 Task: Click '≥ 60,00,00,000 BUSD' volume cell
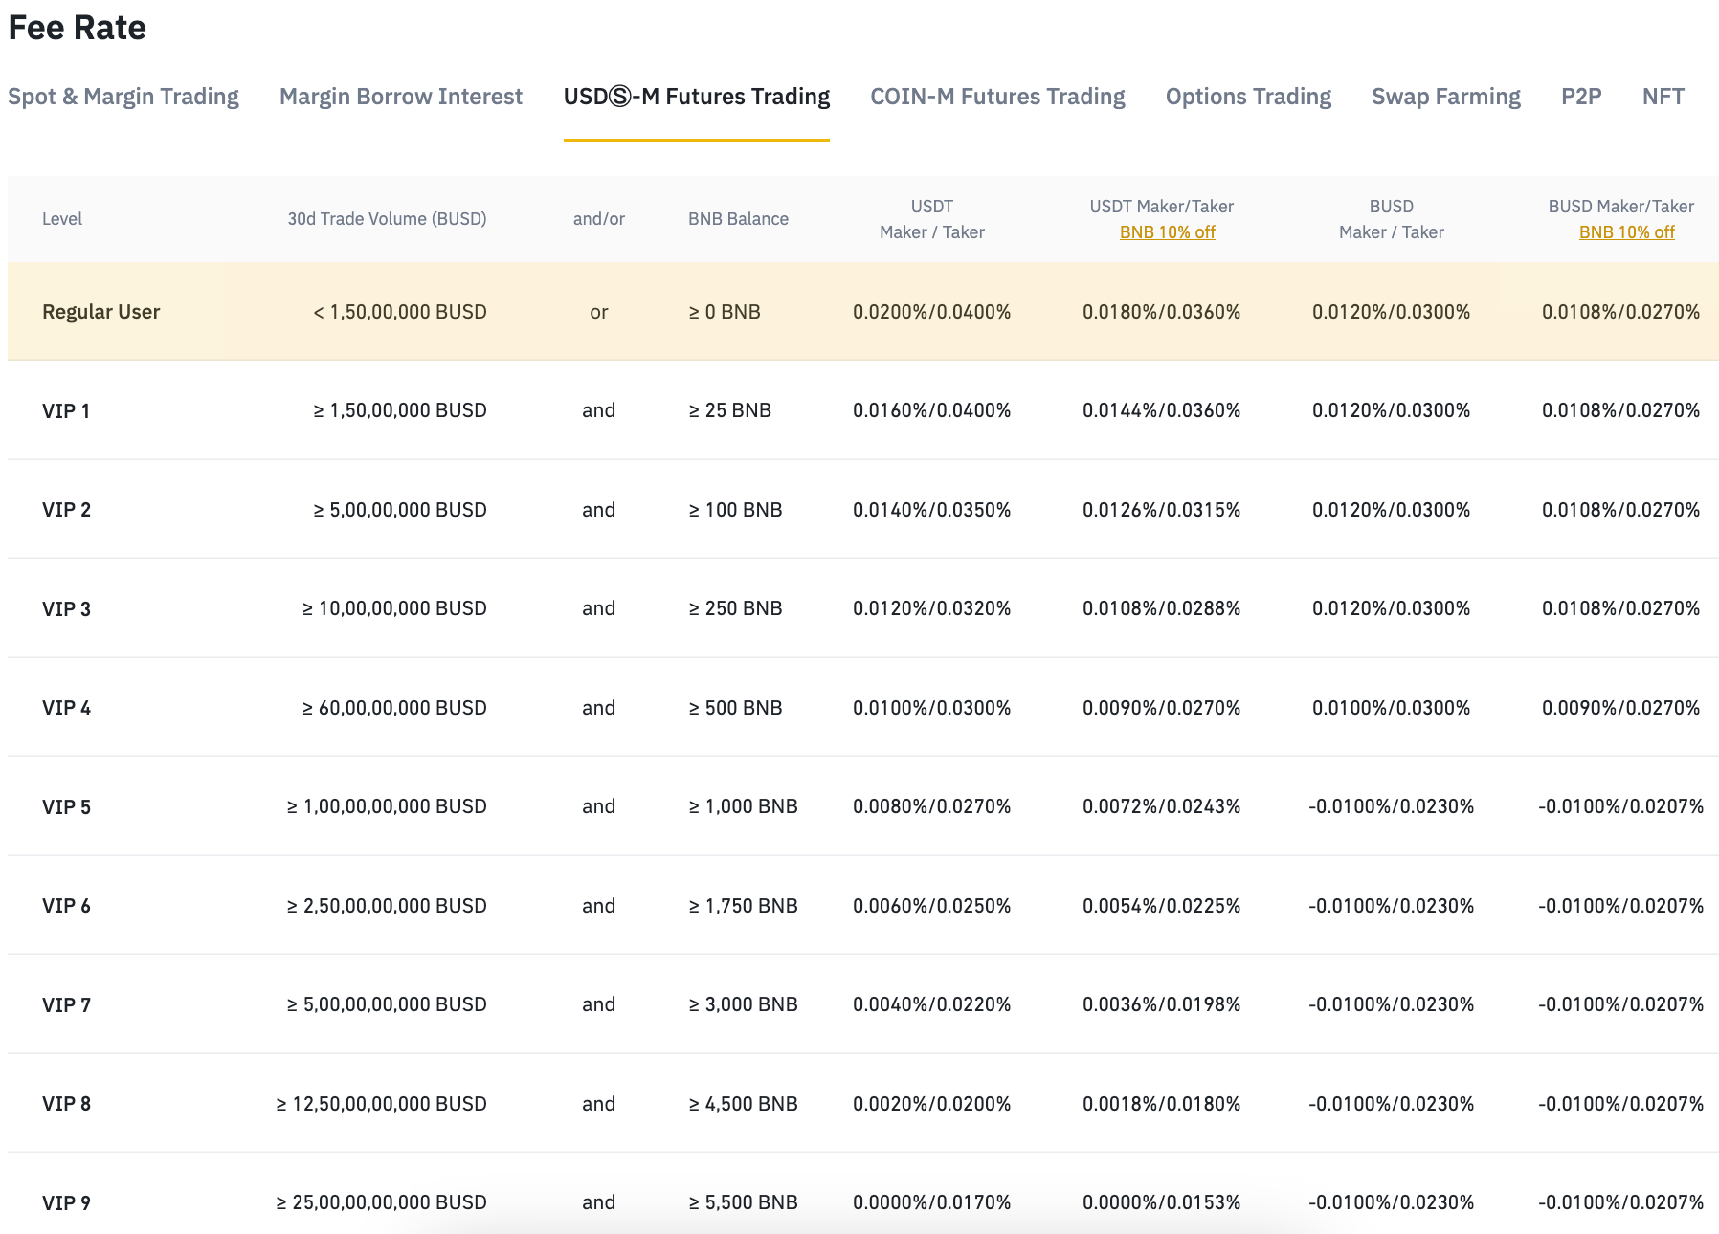click(x=394, y=708)
